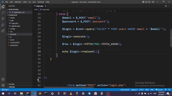This screenshot has height=96, width=172.
Task: Open Explorer views and more actions menu
Action: click(30, 6)
